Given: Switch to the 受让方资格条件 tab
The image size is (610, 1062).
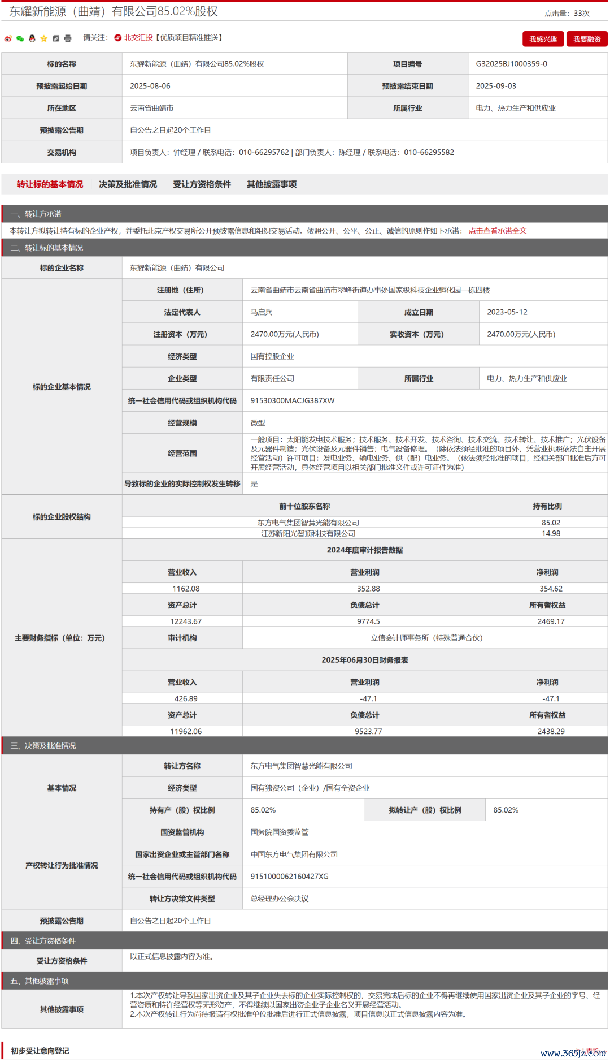Looking at the screenshot, I should [x=202, y=184].
